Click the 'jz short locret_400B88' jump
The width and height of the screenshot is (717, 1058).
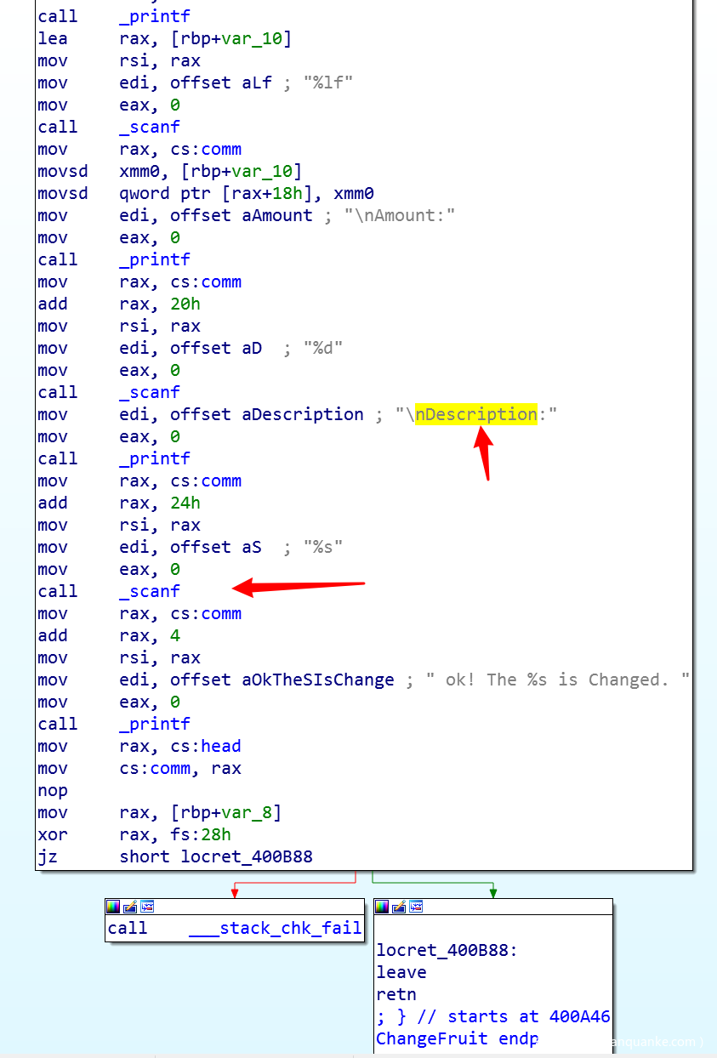pos(175,856)
